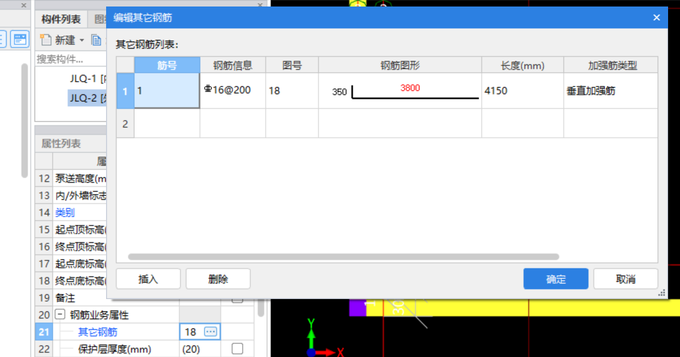The height and width of the screenshot is (357, 680).
Task: Click the 删除 button in the dialog
Action: pos(218,278)
